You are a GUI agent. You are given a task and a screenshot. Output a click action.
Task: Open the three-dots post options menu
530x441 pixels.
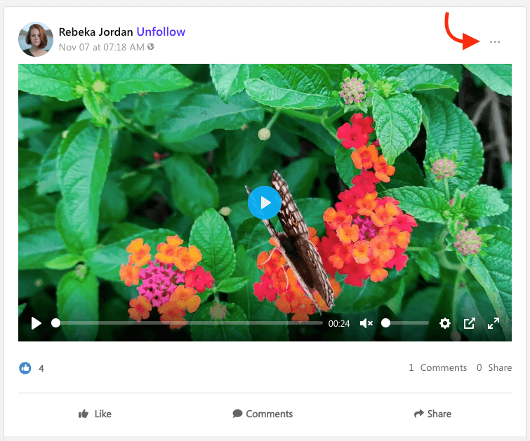pos(495,42)
